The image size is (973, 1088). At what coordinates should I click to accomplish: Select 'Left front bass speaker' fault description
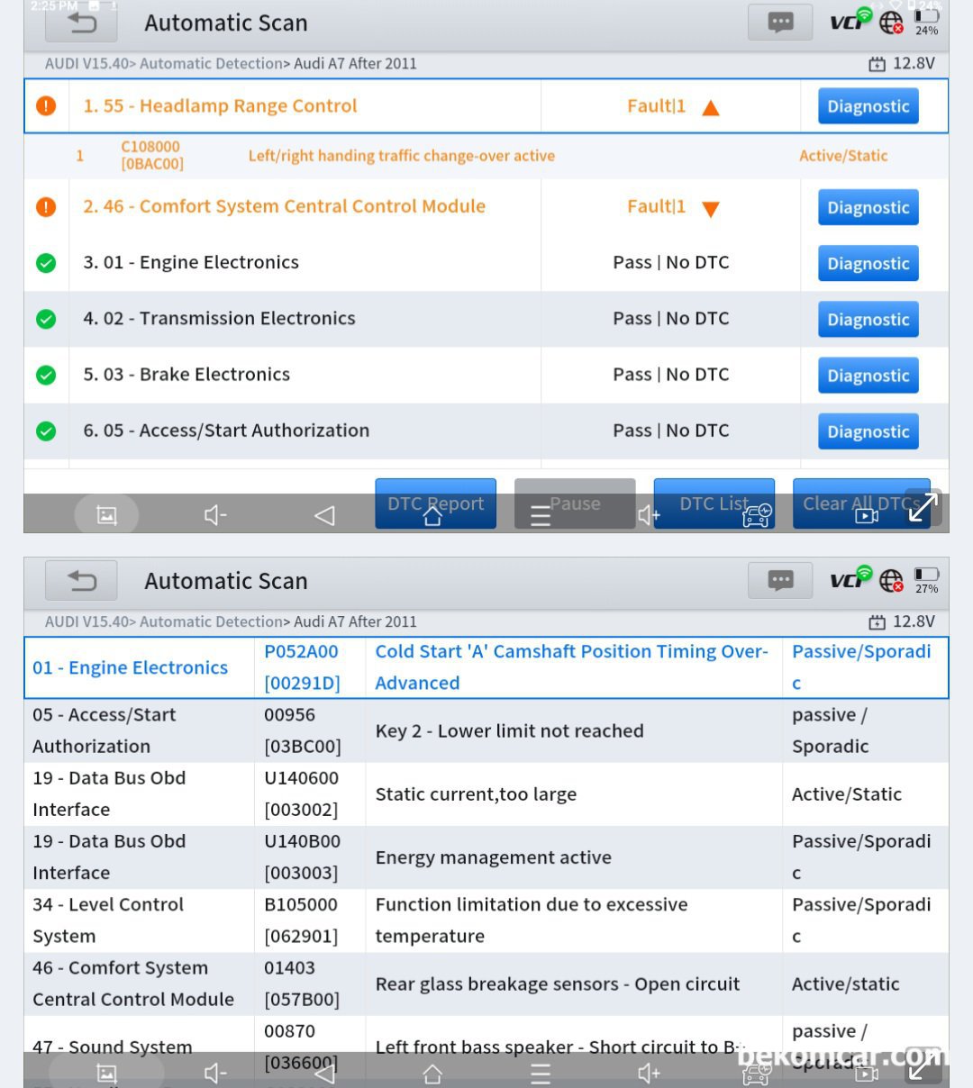pyautogui.click(x=557, y=1047)
